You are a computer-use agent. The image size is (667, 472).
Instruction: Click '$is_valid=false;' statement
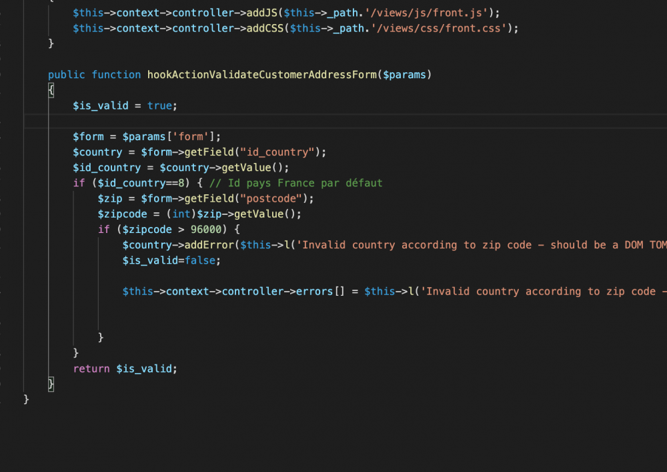[x=172, y=260]
